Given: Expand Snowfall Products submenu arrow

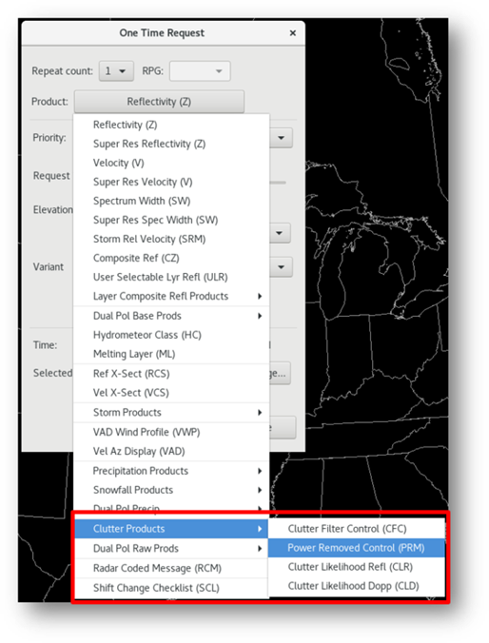Looking at the screenshot, I should (x=260, y=490).
